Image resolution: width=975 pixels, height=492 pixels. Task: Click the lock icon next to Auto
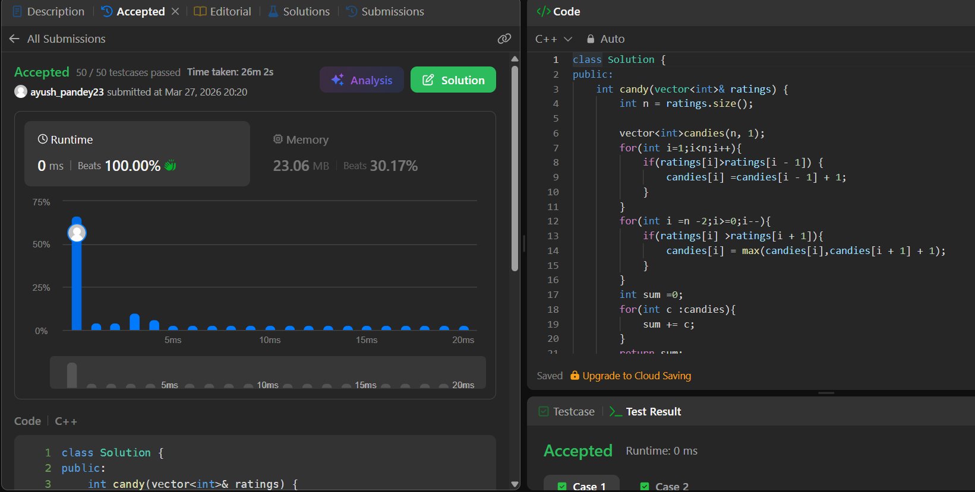coord(591,39)
